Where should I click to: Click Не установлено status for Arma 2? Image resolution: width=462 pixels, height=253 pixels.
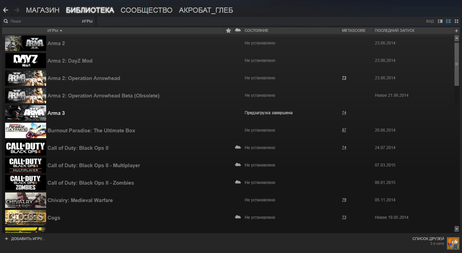[260, 43]
